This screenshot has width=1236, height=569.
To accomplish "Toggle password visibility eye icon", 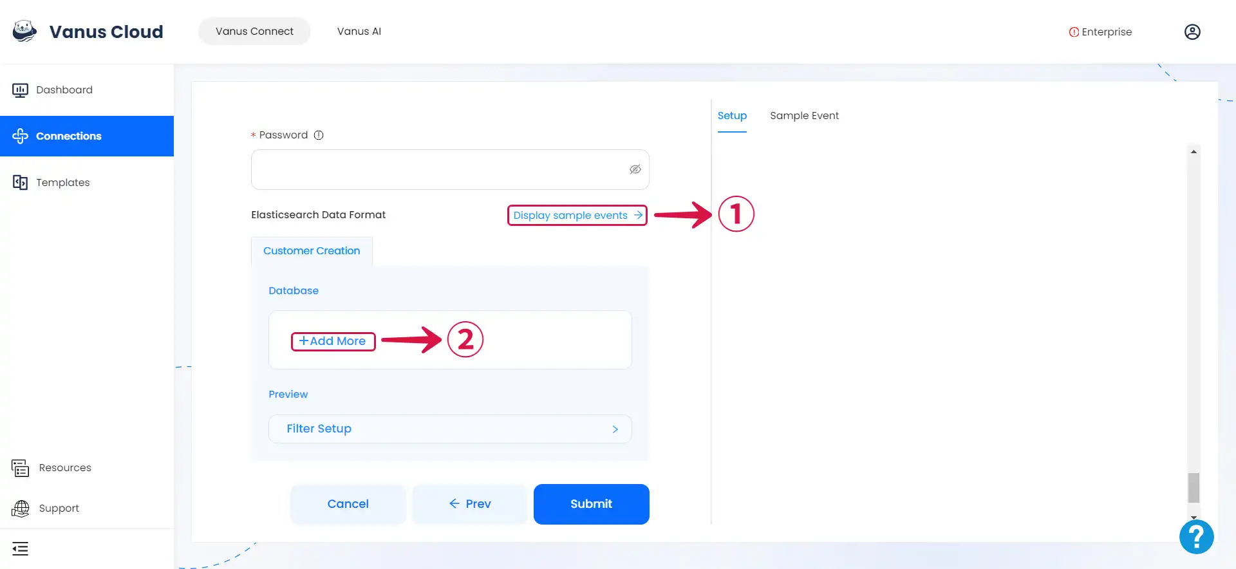I will coord(635,169).
